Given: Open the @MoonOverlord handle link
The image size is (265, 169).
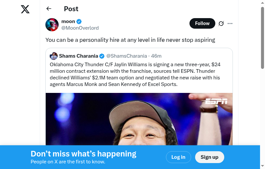Looking at the screenshot, I should pyautogui.click(x=80, y=28).
